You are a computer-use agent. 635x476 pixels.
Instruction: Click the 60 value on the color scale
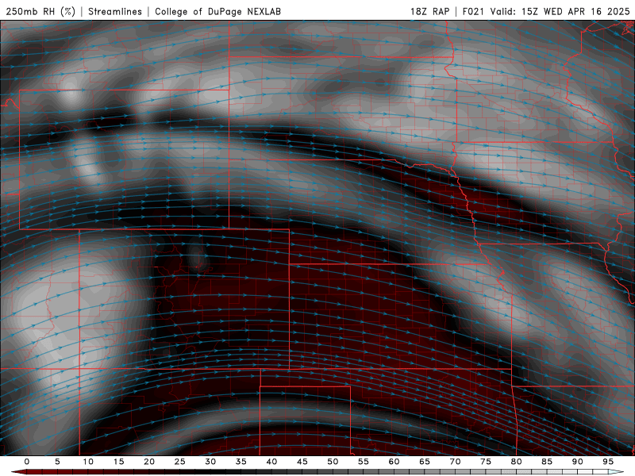pyautogui.click(x=394, y=462)
